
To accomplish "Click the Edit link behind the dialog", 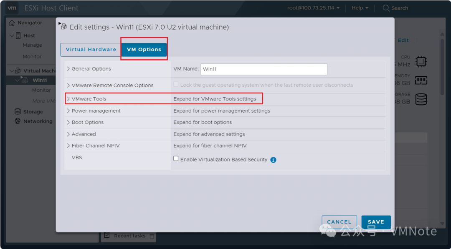I will [x=403, y=40].
